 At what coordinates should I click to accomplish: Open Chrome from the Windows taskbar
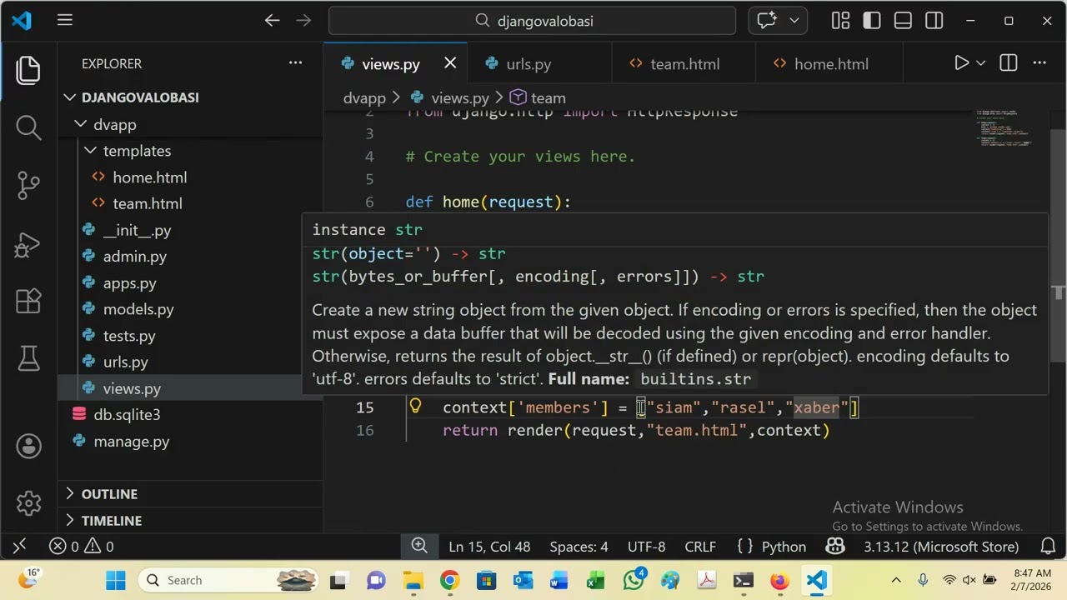click(x=449, y=580)
